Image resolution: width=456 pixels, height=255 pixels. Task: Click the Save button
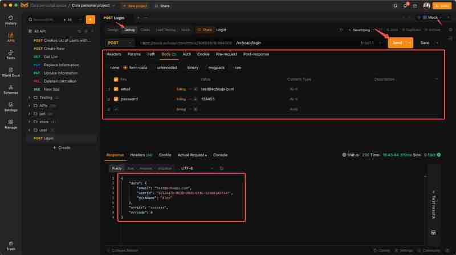point(425,43)
